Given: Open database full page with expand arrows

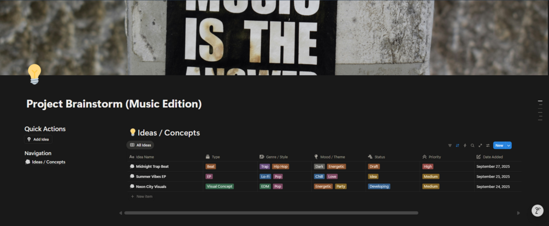Looking at the screenshot, I should (480, 145).
